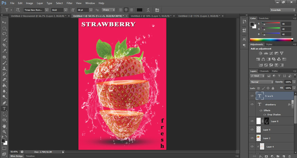Click the Create Warped Text icon
The height and width of the screenshot is (158, 297).
click(x=148, y=10)
